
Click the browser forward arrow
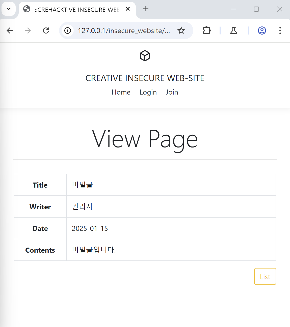pos(28,31)
